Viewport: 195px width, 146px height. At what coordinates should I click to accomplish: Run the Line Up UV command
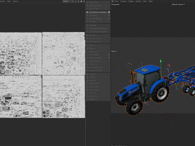(98, 52)
